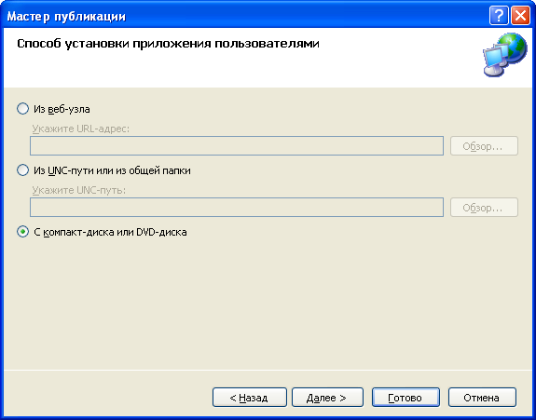Viewport: 536px width, 420px height.
Task: Click the question mark help button
Action: [499, 15]
